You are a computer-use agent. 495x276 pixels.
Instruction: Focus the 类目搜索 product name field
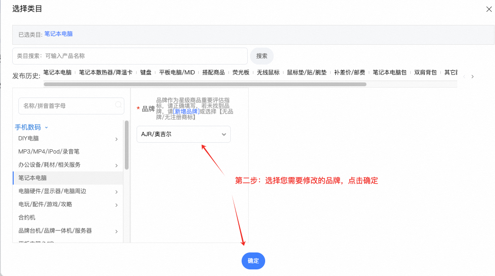[130, 56]
